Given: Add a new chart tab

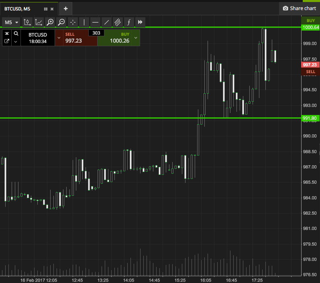Looking at the screenshot, I should point(66,8).
